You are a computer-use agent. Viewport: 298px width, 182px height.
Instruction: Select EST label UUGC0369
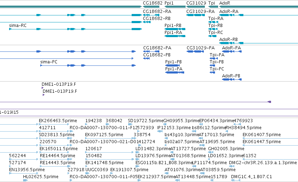pyautogui.click(x=97, y=170)
